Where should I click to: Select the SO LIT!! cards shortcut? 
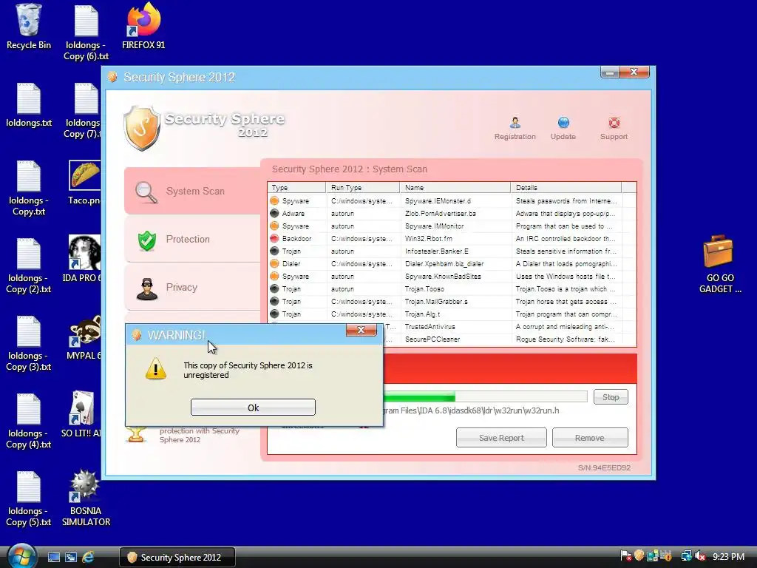81,414
